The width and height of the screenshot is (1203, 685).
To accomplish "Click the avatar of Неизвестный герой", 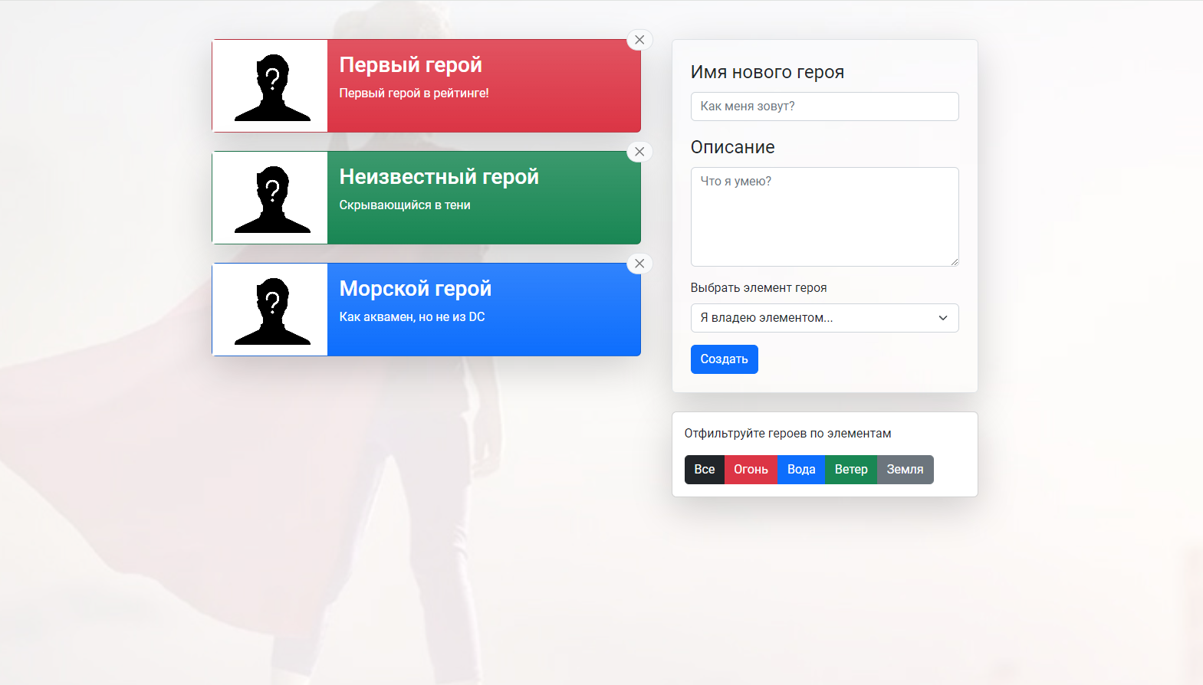I will (270, 198).
